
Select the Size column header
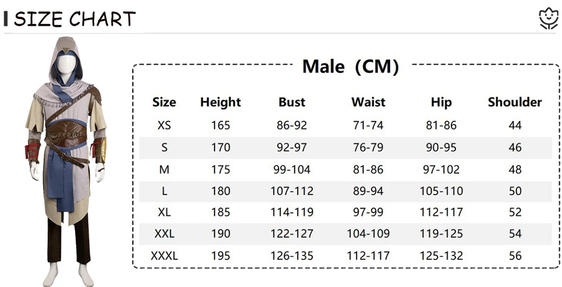click(164, 103)
